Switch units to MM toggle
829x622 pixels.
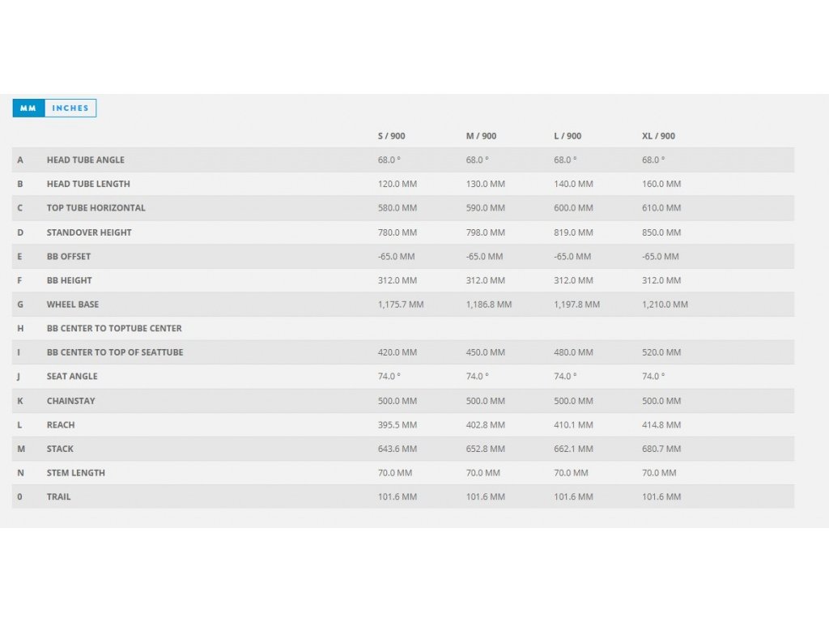pos(28,108)
